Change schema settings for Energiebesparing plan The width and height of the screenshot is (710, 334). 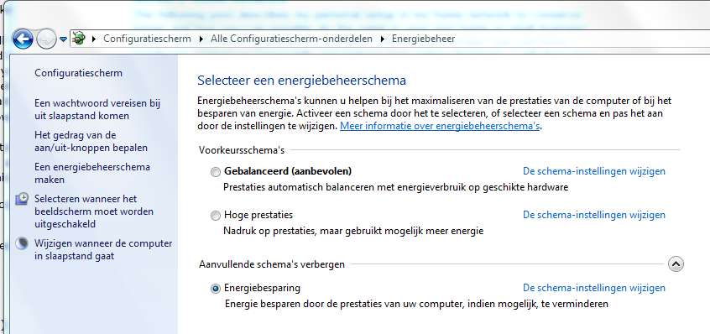[x=594, y=287]
